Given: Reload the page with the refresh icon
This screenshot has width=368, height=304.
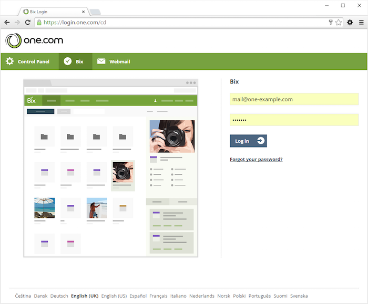Looking at the screenshot, I should click(x=28, y=22).
